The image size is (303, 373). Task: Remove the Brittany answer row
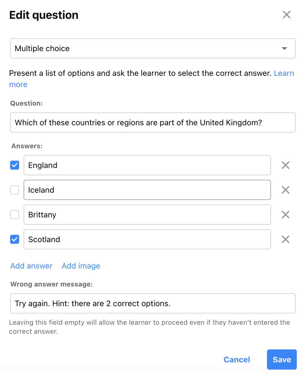point(286,215)
